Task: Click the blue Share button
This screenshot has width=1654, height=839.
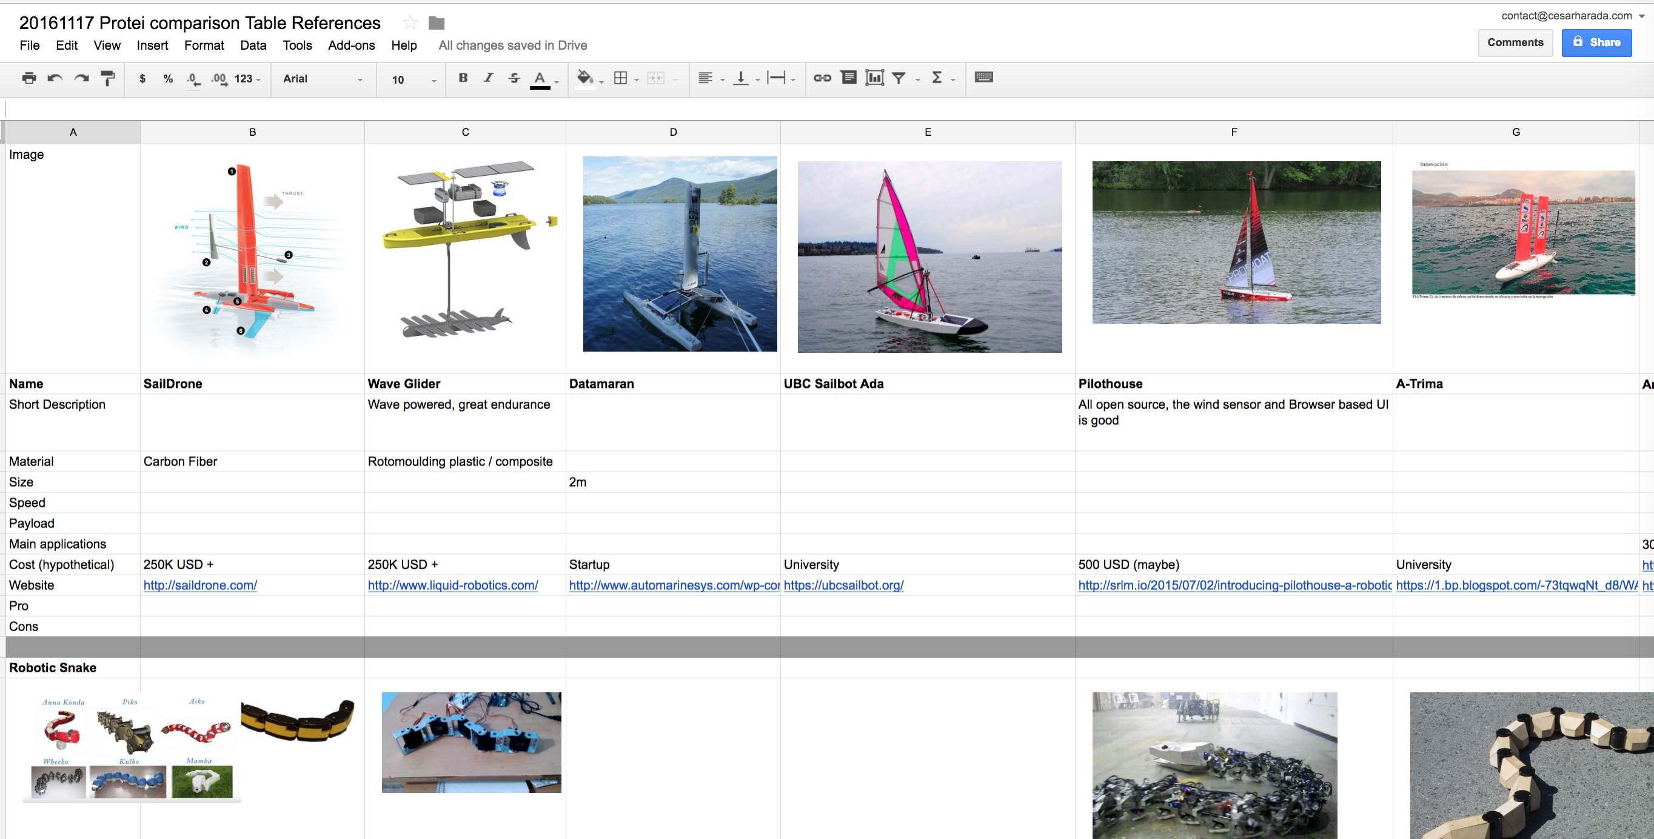Action: 1596,42
